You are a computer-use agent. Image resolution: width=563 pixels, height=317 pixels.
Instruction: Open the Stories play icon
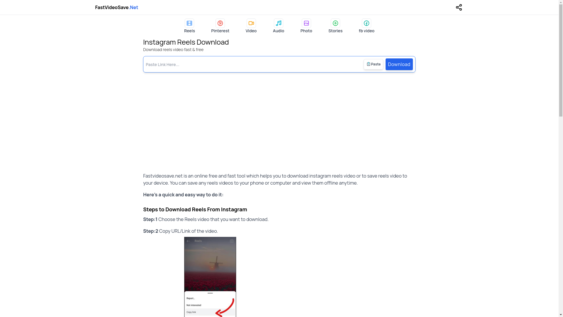click(x=335, y=23)
